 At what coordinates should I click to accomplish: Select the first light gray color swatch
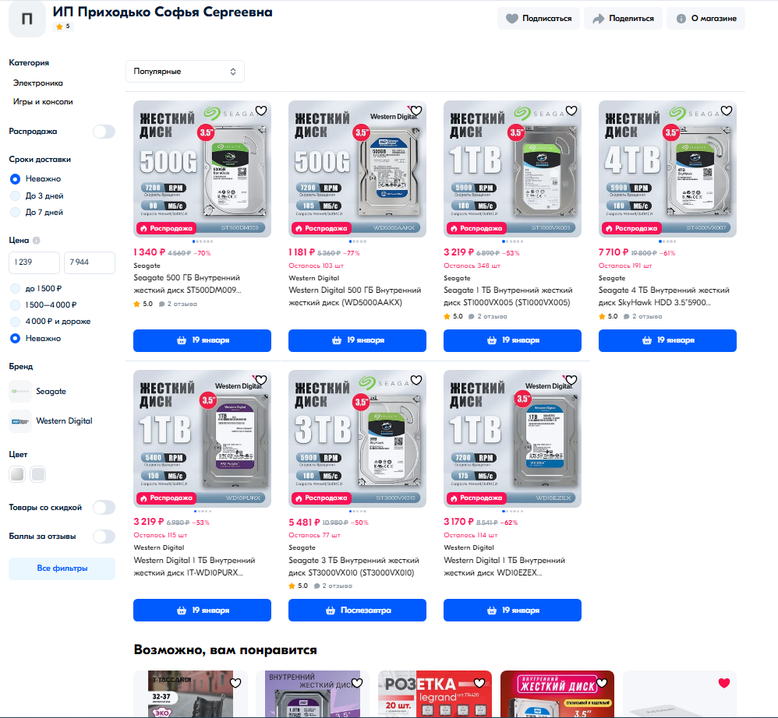(17, 473)
